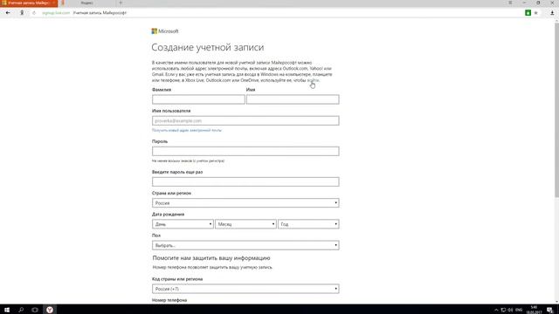Click into the Имя field

[293, 99]
